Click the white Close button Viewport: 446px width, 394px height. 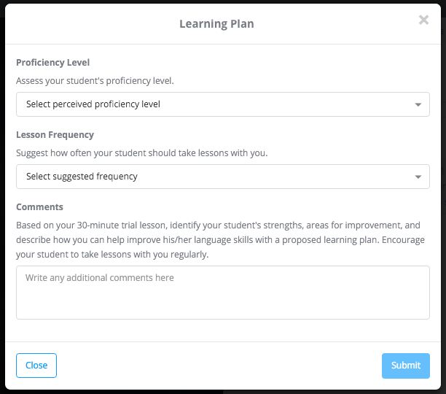[x=36, y=366]
